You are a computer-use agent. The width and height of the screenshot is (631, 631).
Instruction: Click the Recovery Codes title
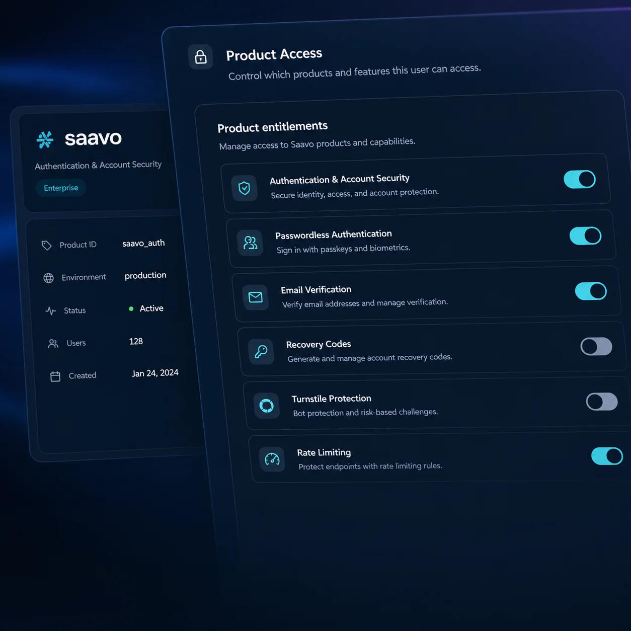[319, 344]
